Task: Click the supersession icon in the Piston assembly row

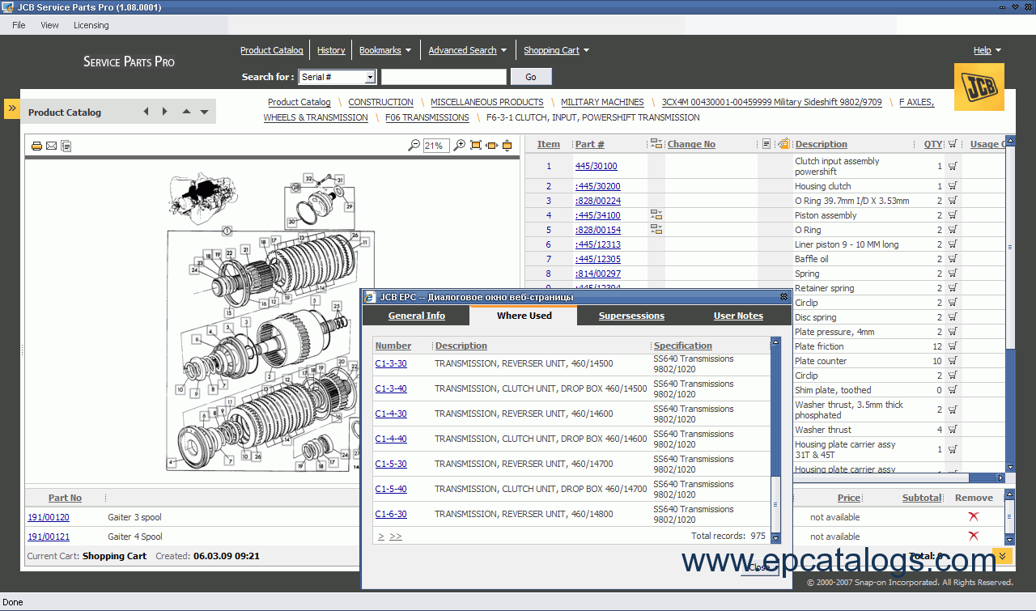Action: pyautogui.click(x=656, y=215)
